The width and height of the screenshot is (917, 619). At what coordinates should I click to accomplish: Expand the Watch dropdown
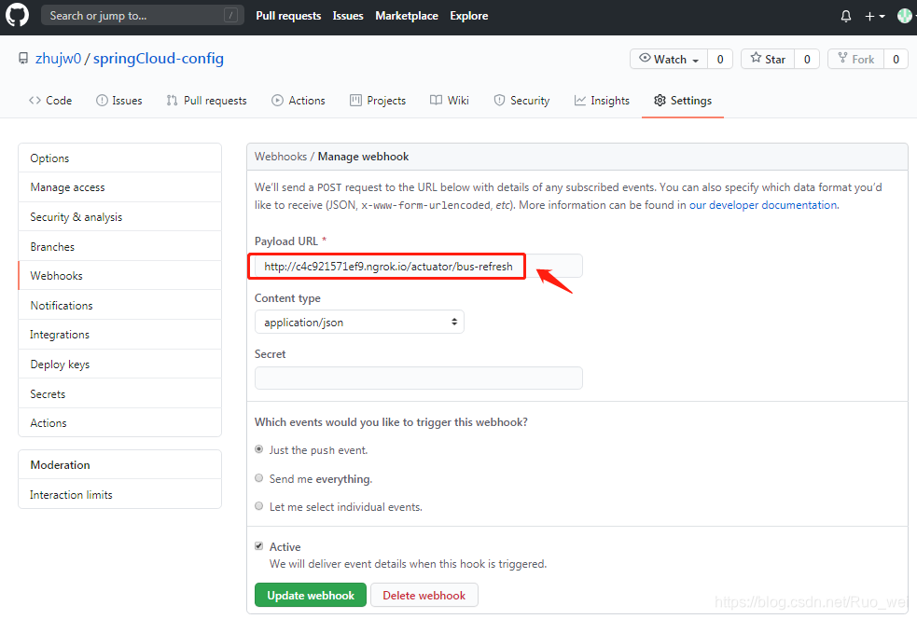(669, 59)
